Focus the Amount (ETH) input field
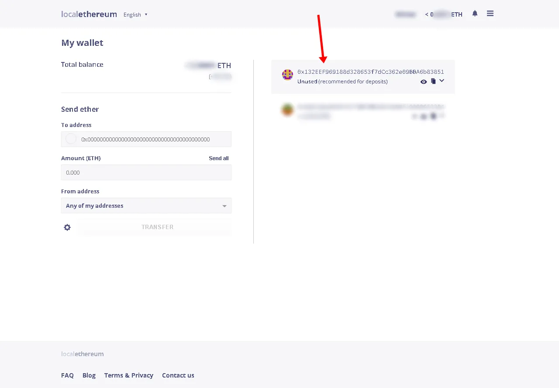The width and height of the screenshot is (559, 388). click(x=146, y=172)
